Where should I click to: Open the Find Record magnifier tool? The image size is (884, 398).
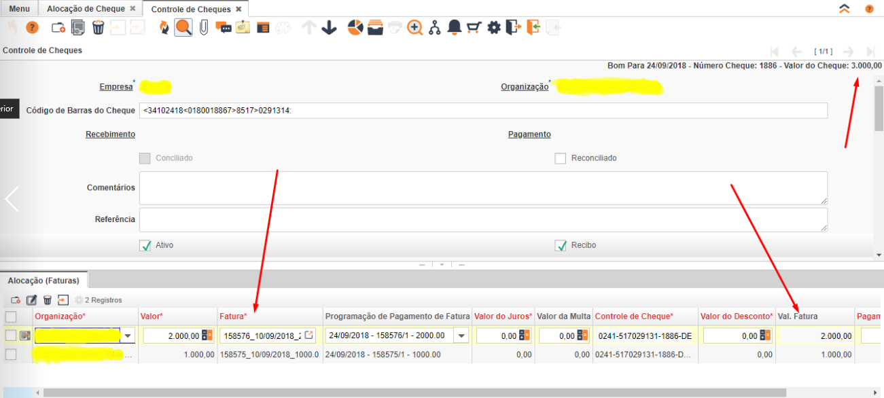pos(183,28)
